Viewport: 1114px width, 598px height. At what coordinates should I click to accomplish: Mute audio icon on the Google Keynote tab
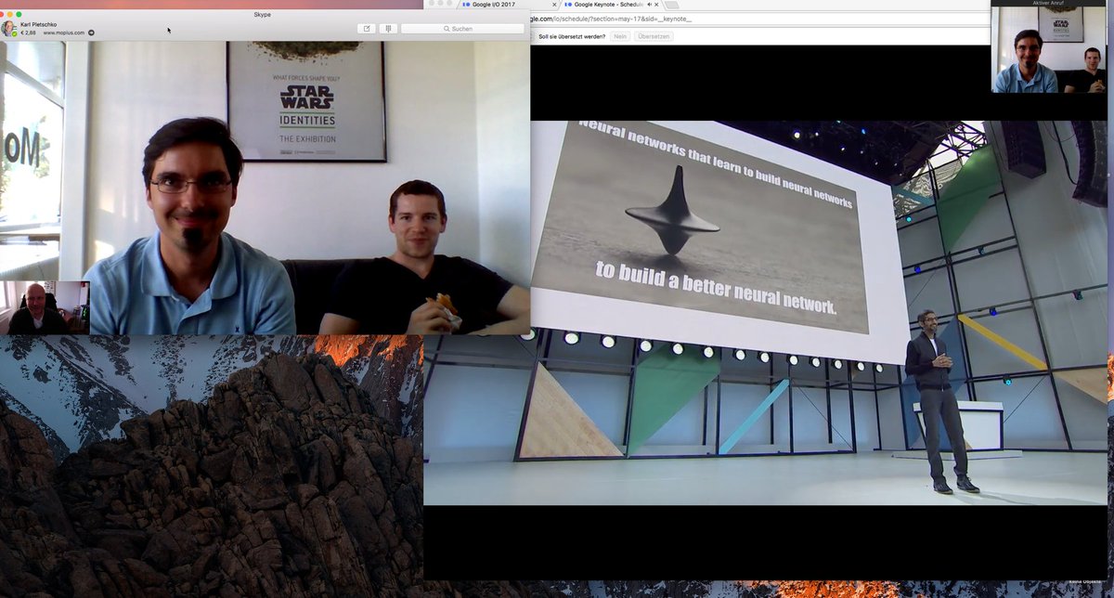pos(649,5)
